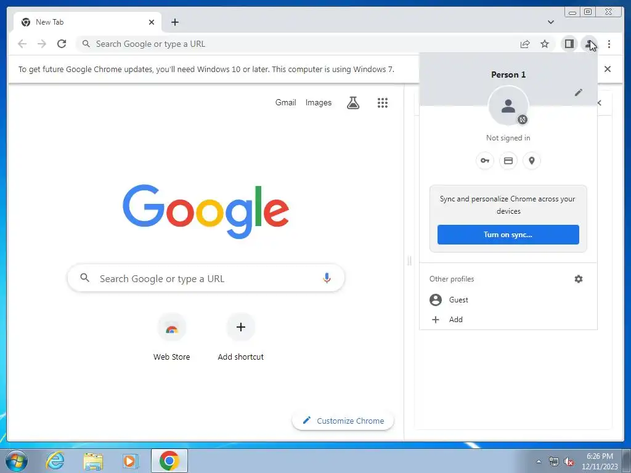Open the taskbar clock and date
The image size is (631, 473).
600,461
